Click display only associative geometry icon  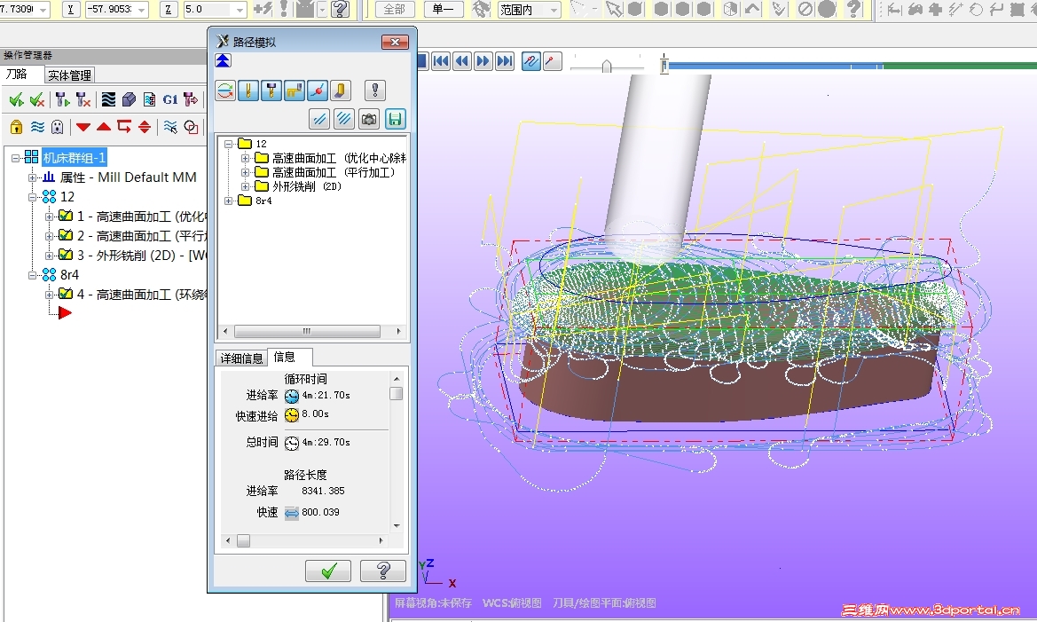[x=191, y=126]
